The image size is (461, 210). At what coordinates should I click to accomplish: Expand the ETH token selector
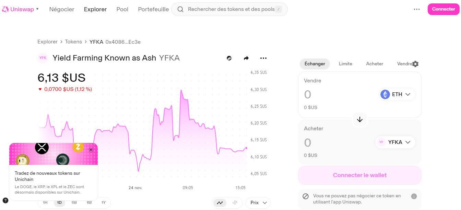397,94
